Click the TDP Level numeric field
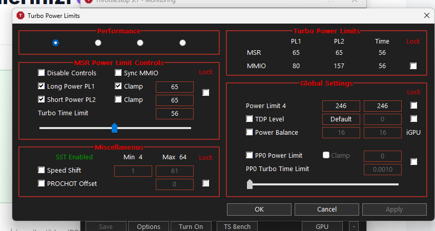 tap(383, 119)
